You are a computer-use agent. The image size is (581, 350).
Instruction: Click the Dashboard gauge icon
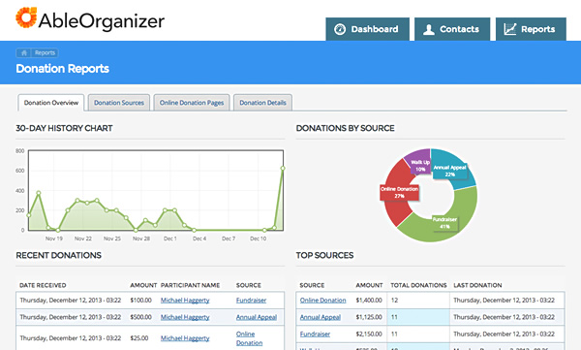(x=340, y=29)
